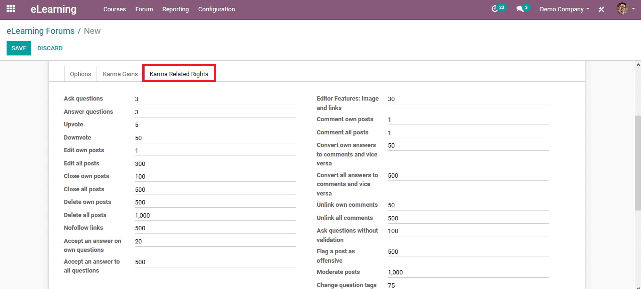
Task: Click the vertical page scrollbar
Action: click(638, 162)
